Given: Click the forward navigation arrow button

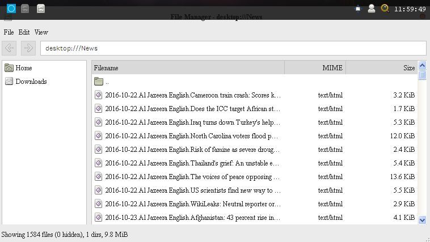Looking at the screenshot, I should click(28, 48).
